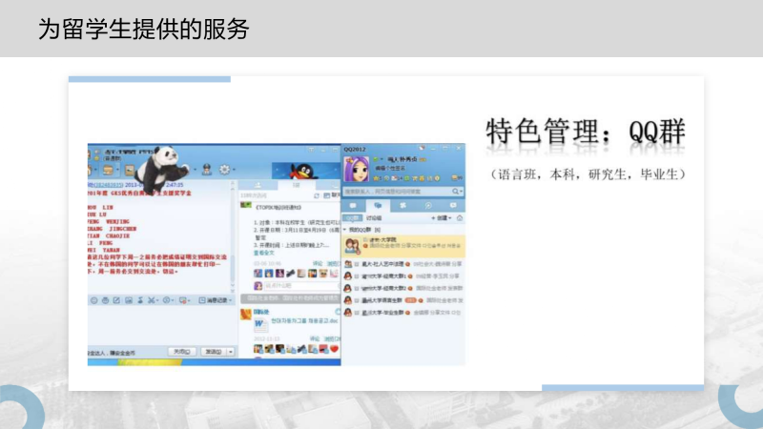Click the scissors screenshot tool icon
This screenshot has width=763, height=429.
152,300
